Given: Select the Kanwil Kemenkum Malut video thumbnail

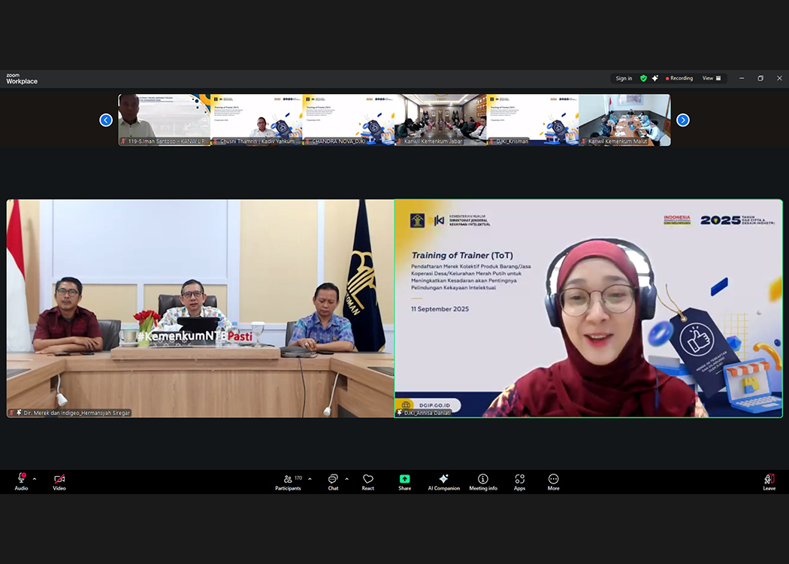Looking at the screenshot, I should coord(624,120).
